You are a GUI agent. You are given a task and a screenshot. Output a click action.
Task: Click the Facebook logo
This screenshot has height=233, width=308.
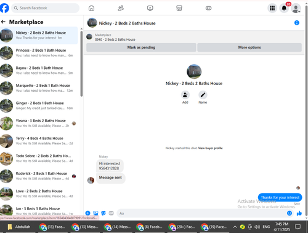click(x=4, y=8)
